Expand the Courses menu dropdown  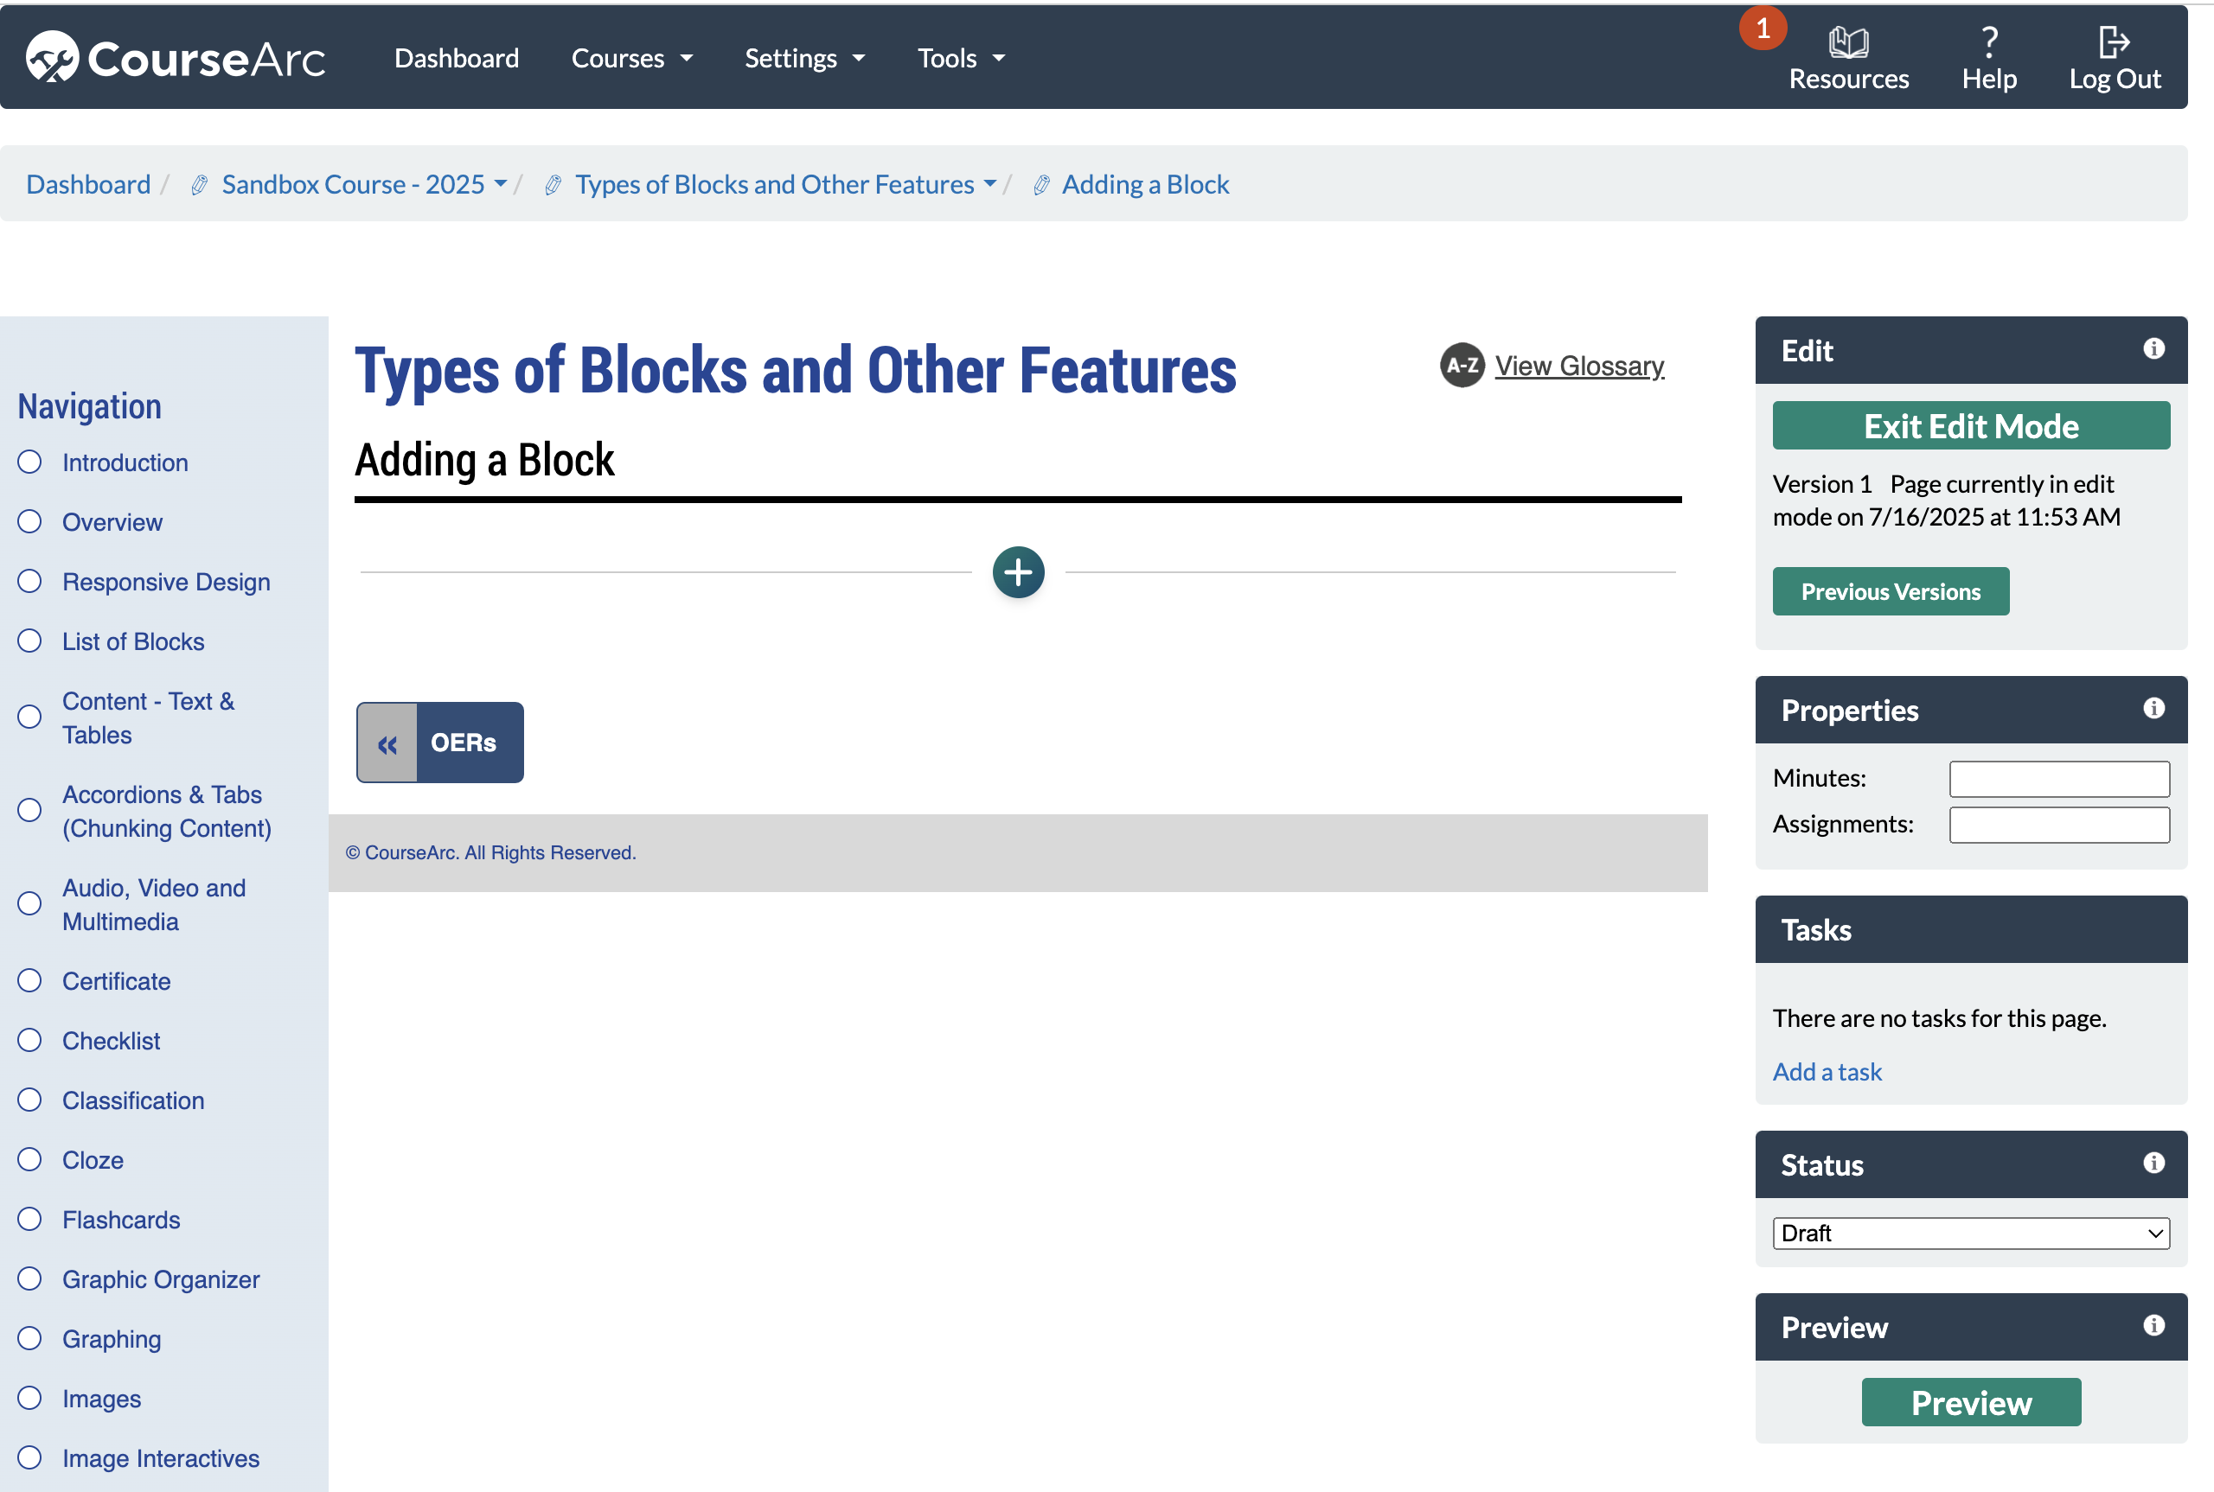631,58
